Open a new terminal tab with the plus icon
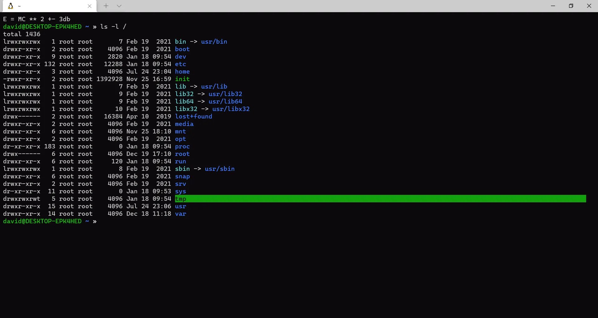Viewport: 598px width, 318px height. pyautogui.click(x=106, y=6)
